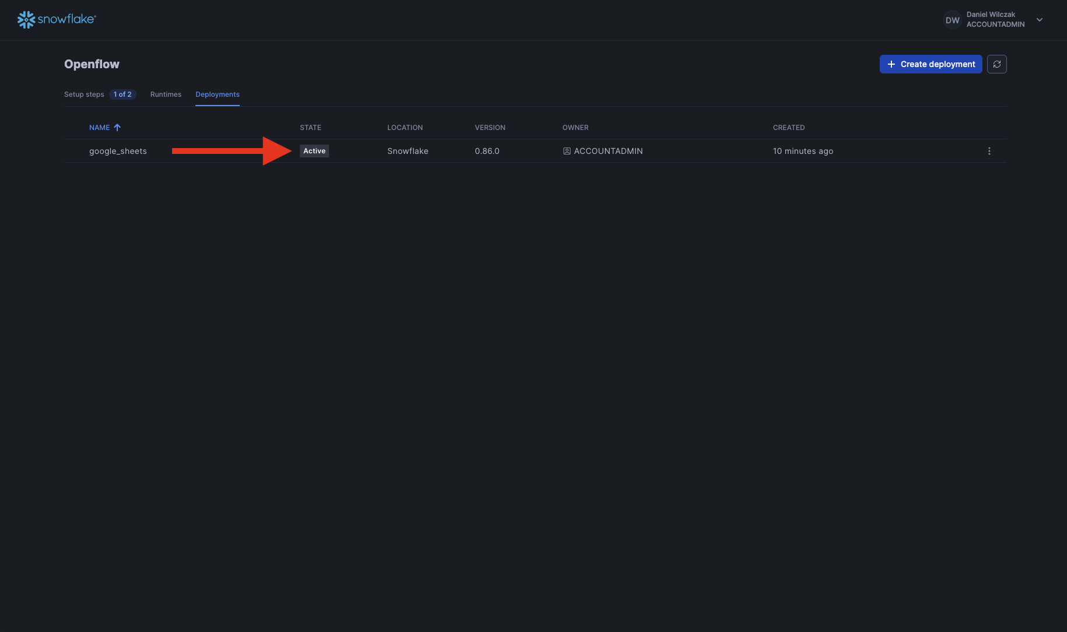This screenshot has height=632, width=1067.
Task: Expand the user account dropdown chevron
Action: [1039, 20]
